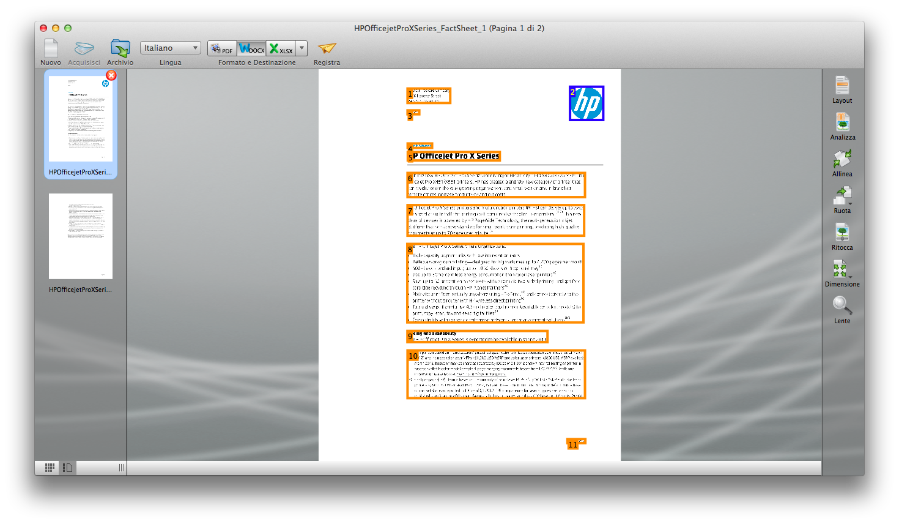Image resolution: width=899 pixels, height=524 pixels.
Task: Open the Archivio folder icon
Action: click(x=120, y=48)
